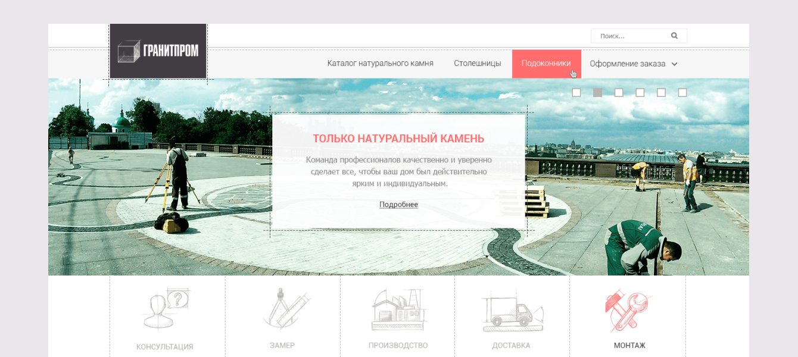Expand the Оформление заказа dropdown

click(x=628, y=63)
